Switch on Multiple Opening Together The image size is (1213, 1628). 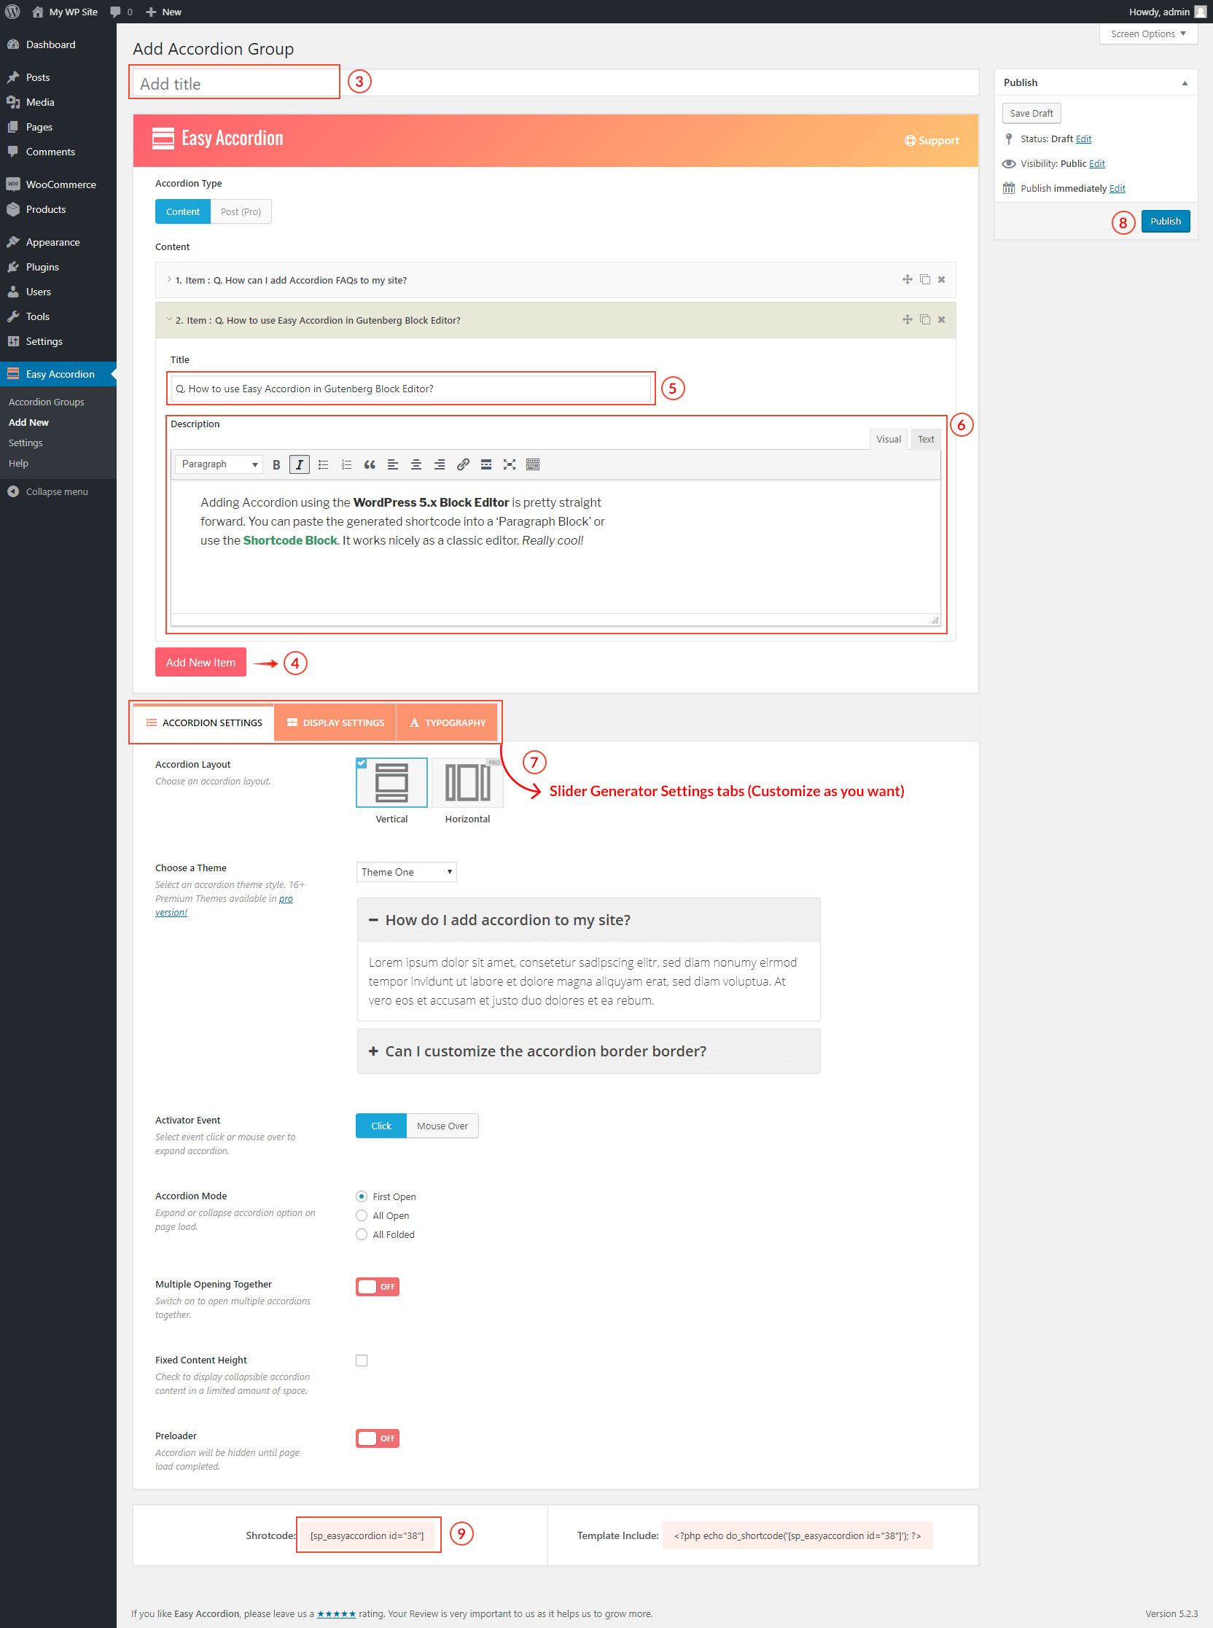[378, 1287]
